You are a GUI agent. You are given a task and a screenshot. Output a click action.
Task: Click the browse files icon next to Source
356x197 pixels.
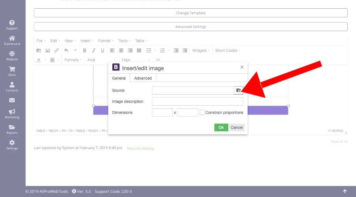tap(238, 90)
